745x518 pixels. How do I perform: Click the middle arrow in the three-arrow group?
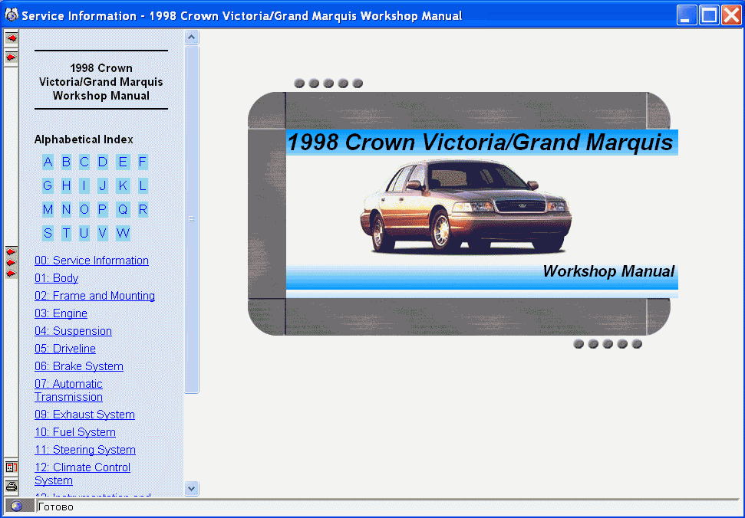tap(11, 262)
